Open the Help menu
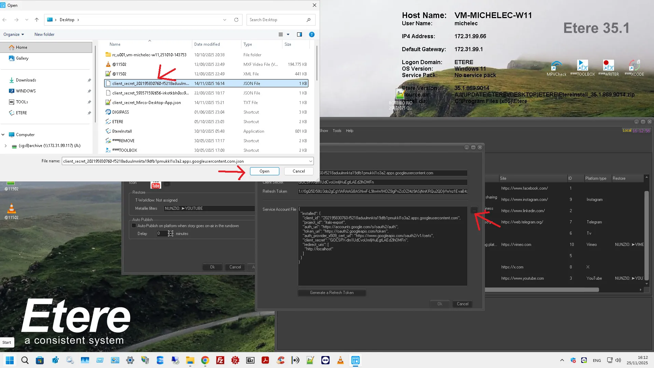 (349, 131)
